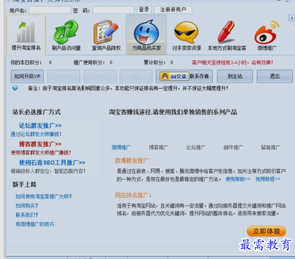Image resolution: width=295 pixels, height=259 pixels.
Task: Click the 你的本日积分 label
Action: tap(26, 62)
